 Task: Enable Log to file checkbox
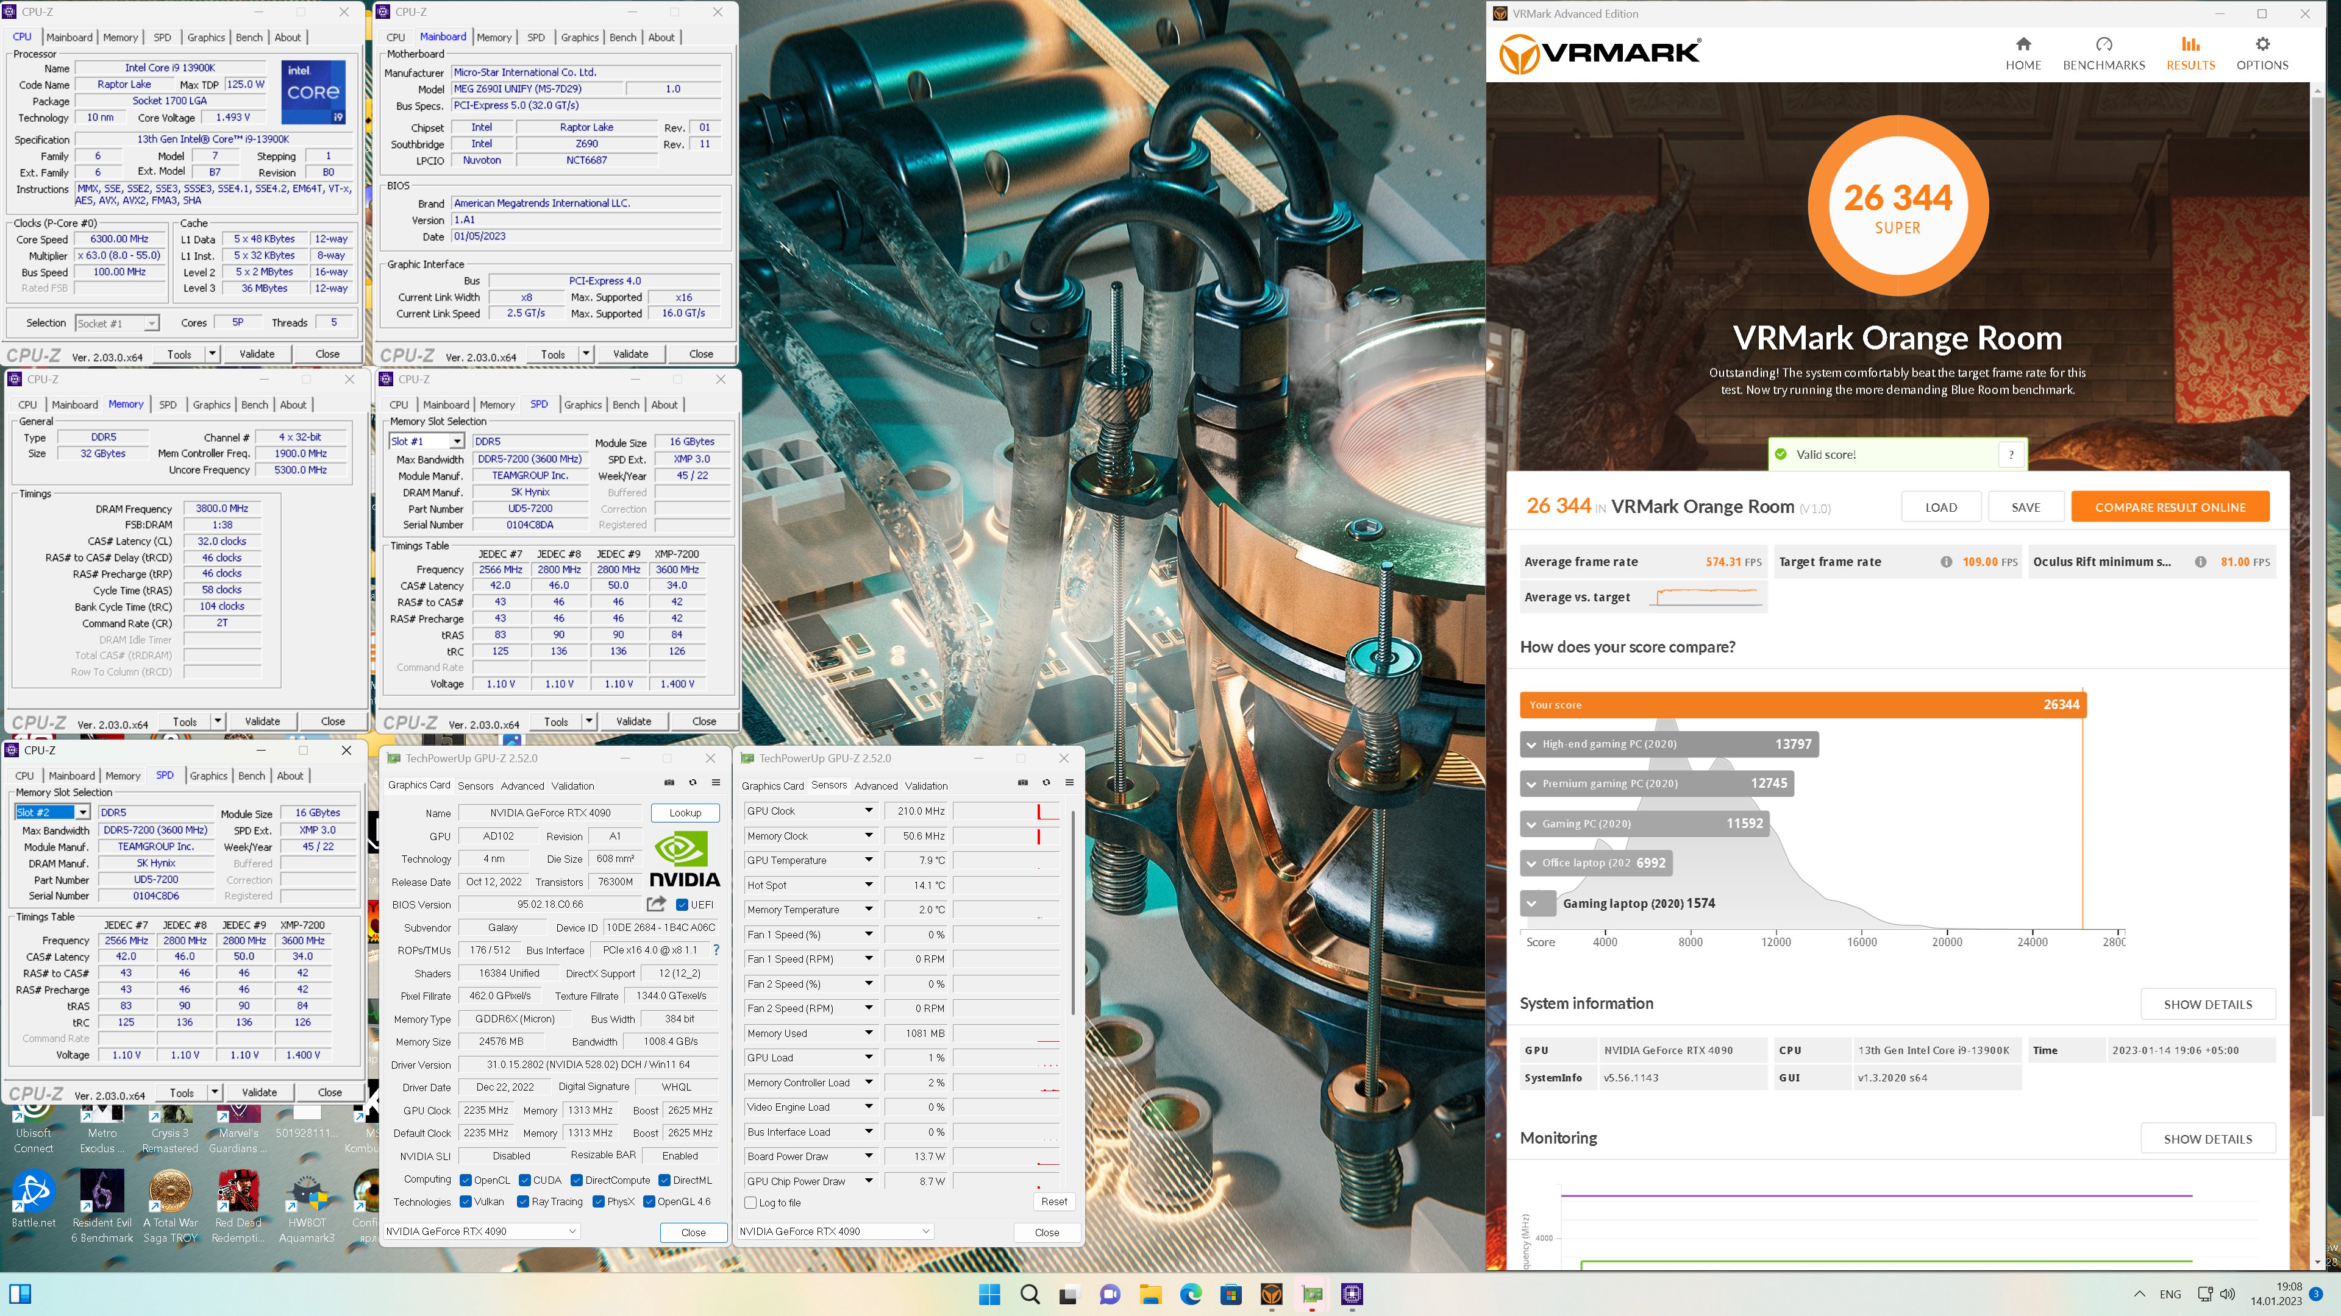click(750, 1203)
